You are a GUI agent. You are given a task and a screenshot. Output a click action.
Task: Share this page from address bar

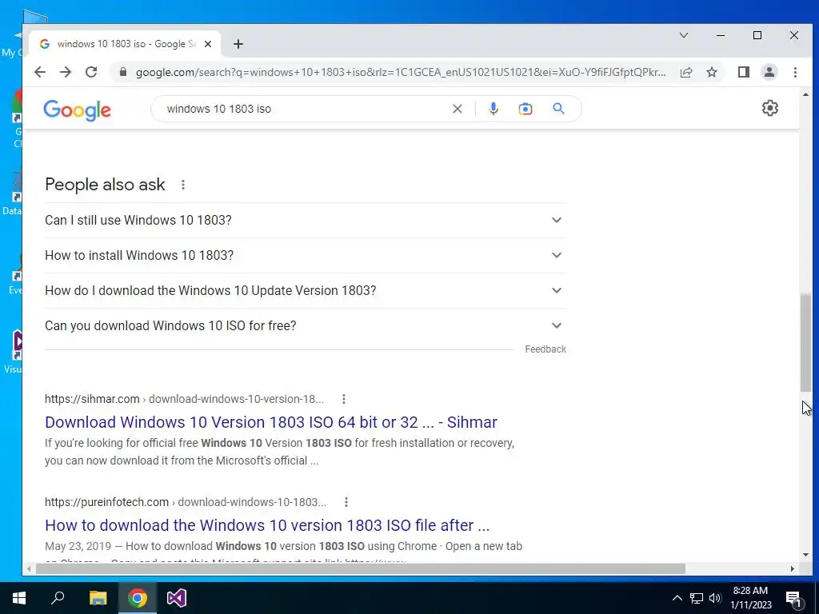pyautogui.click(x=686, y=72)
